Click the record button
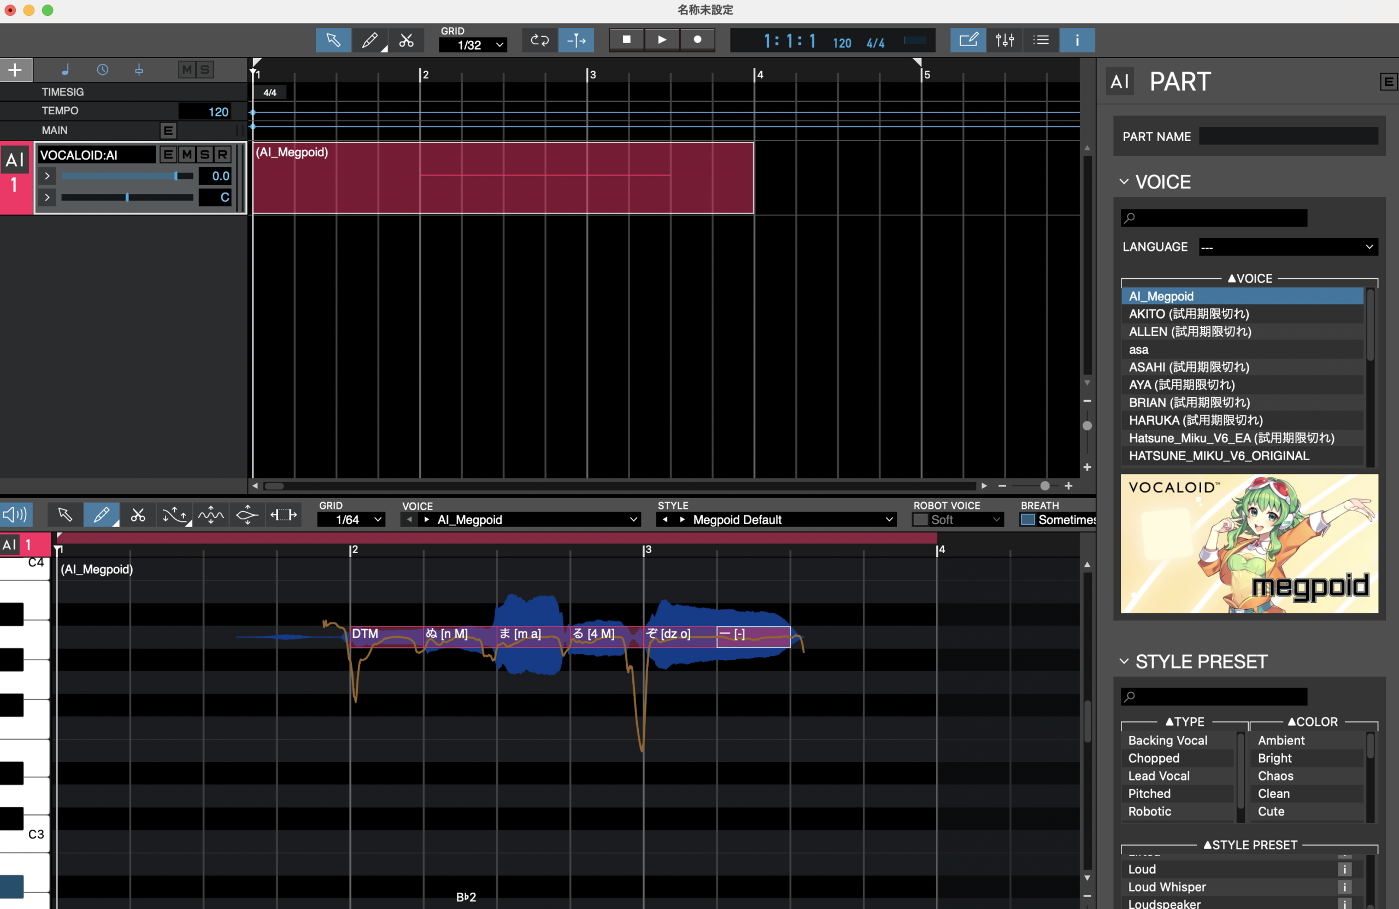This screenshot has height=909, width=1399. [x=697, y=39]
